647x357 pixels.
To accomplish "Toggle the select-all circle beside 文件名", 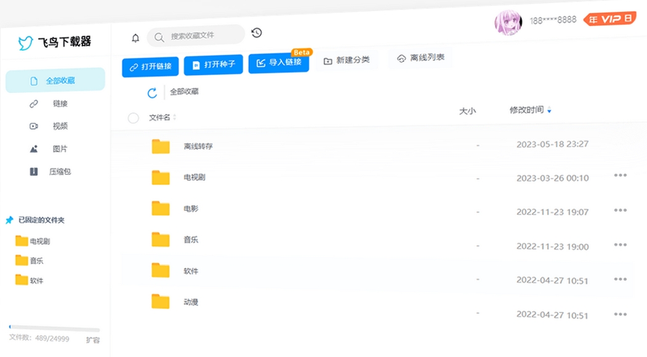I will 133,118.
